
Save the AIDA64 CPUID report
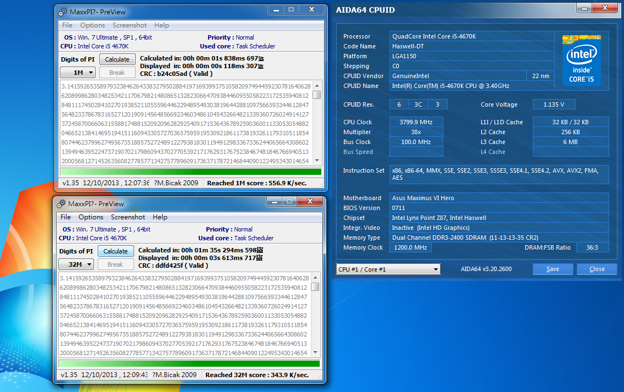tap(553, 269)
